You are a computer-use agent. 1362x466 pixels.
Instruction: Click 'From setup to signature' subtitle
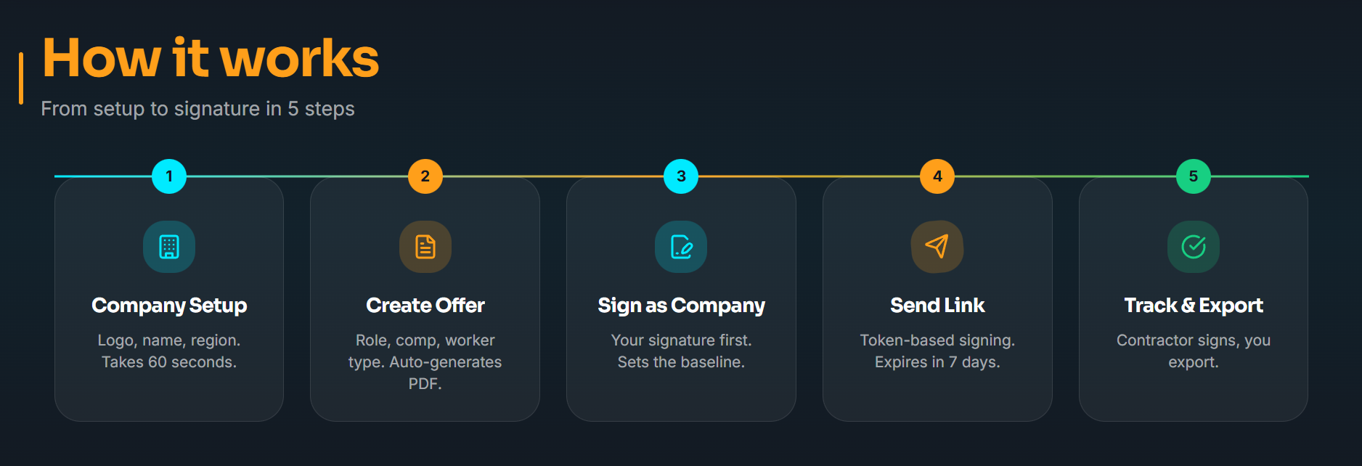tap(197, 109)
